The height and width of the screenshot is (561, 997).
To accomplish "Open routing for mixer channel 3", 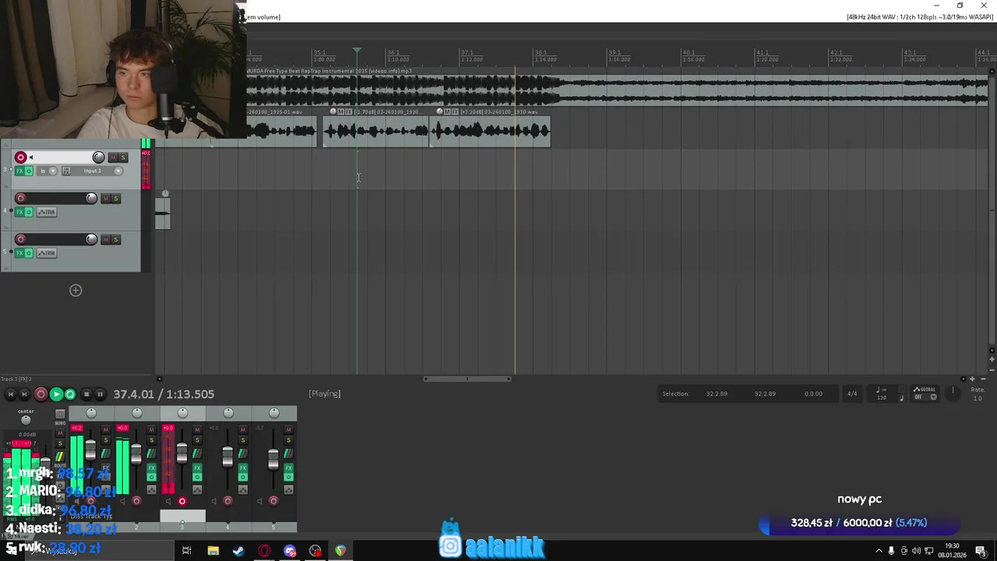I will coord(197,453).
